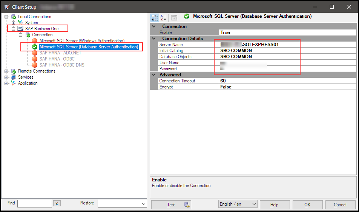Expand the Application tree node

point(6,83)
